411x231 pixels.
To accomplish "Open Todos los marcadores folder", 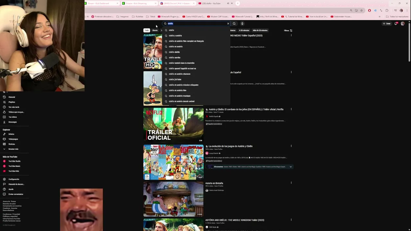I will [x=397, y=16].
